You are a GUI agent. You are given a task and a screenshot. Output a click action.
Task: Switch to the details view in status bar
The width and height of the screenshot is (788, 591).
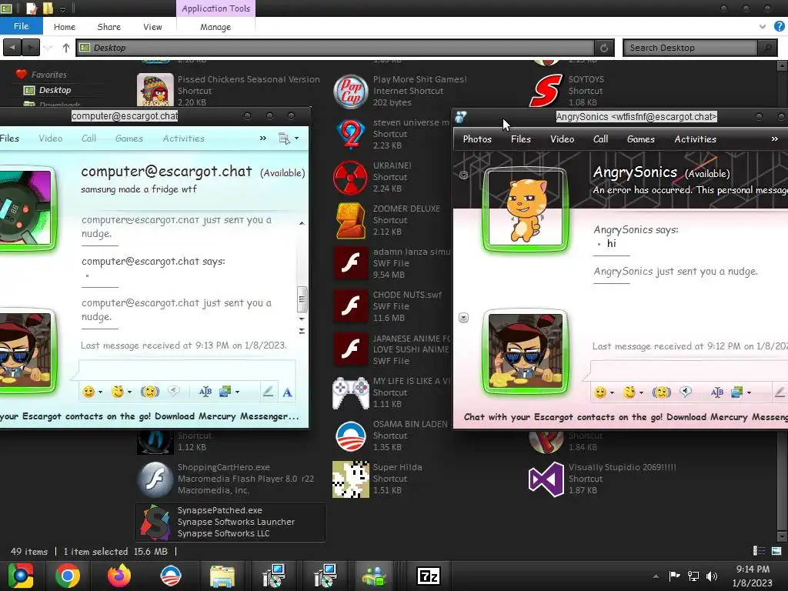(x=759, y=551)
